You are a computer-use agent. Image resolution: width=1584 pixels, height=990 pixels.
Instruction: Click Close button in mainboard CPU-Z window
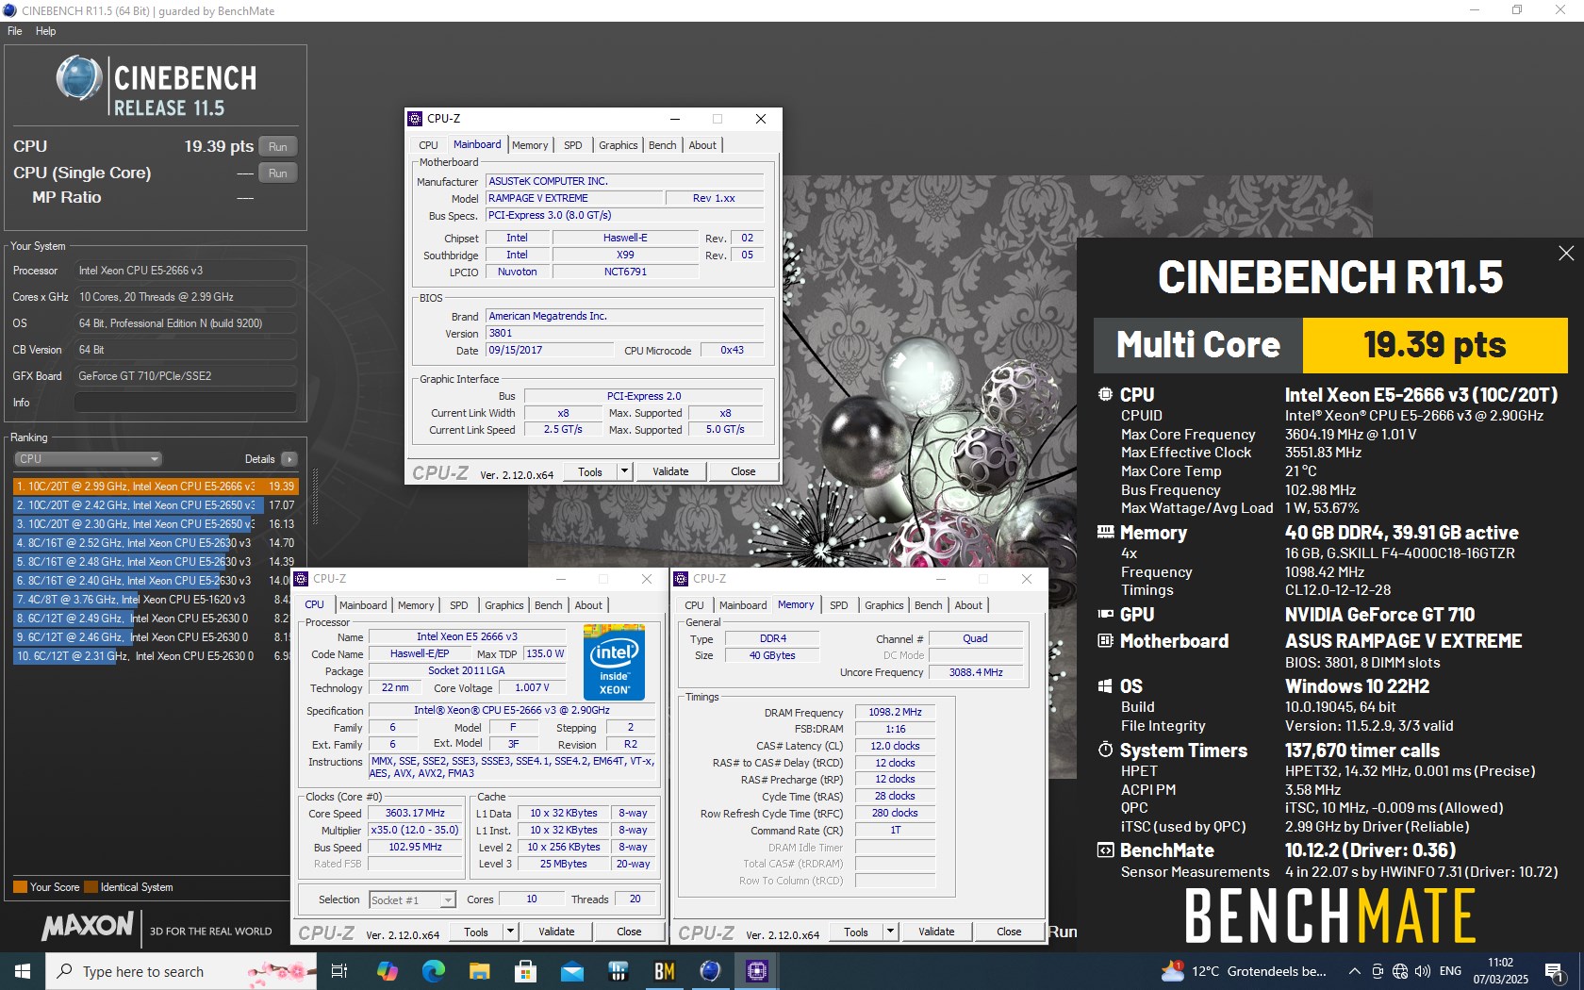(x=743, y=472)
